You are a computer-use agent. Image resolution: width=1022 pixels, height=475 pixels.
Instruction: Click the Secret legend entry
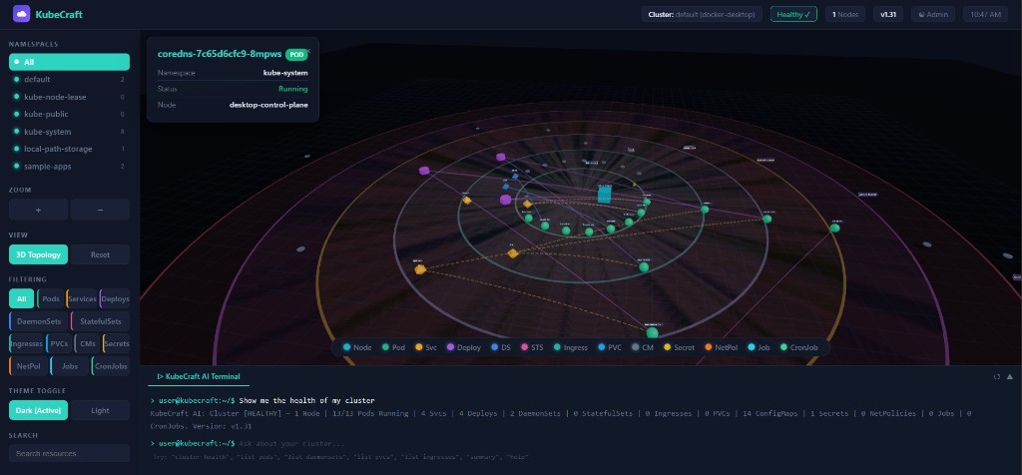point(679,347)
